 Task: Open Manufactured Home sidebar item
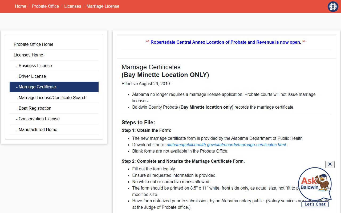point(54,129)
